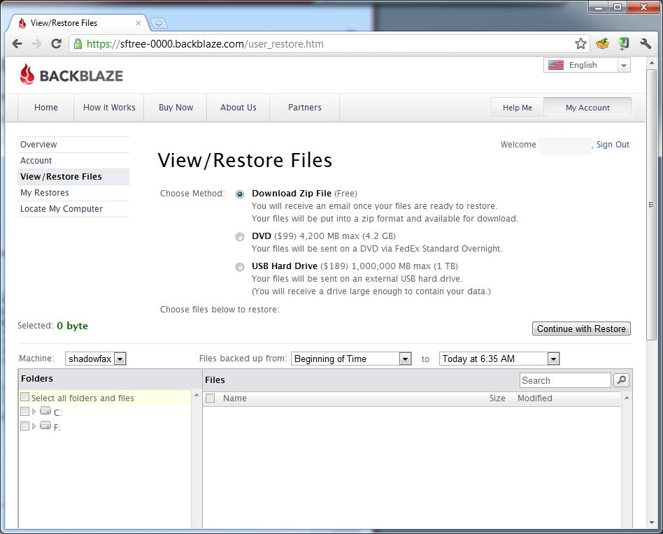Sort files by Size column header
The height and width of the screenshot is (534, 663).
tap(497, 398)
